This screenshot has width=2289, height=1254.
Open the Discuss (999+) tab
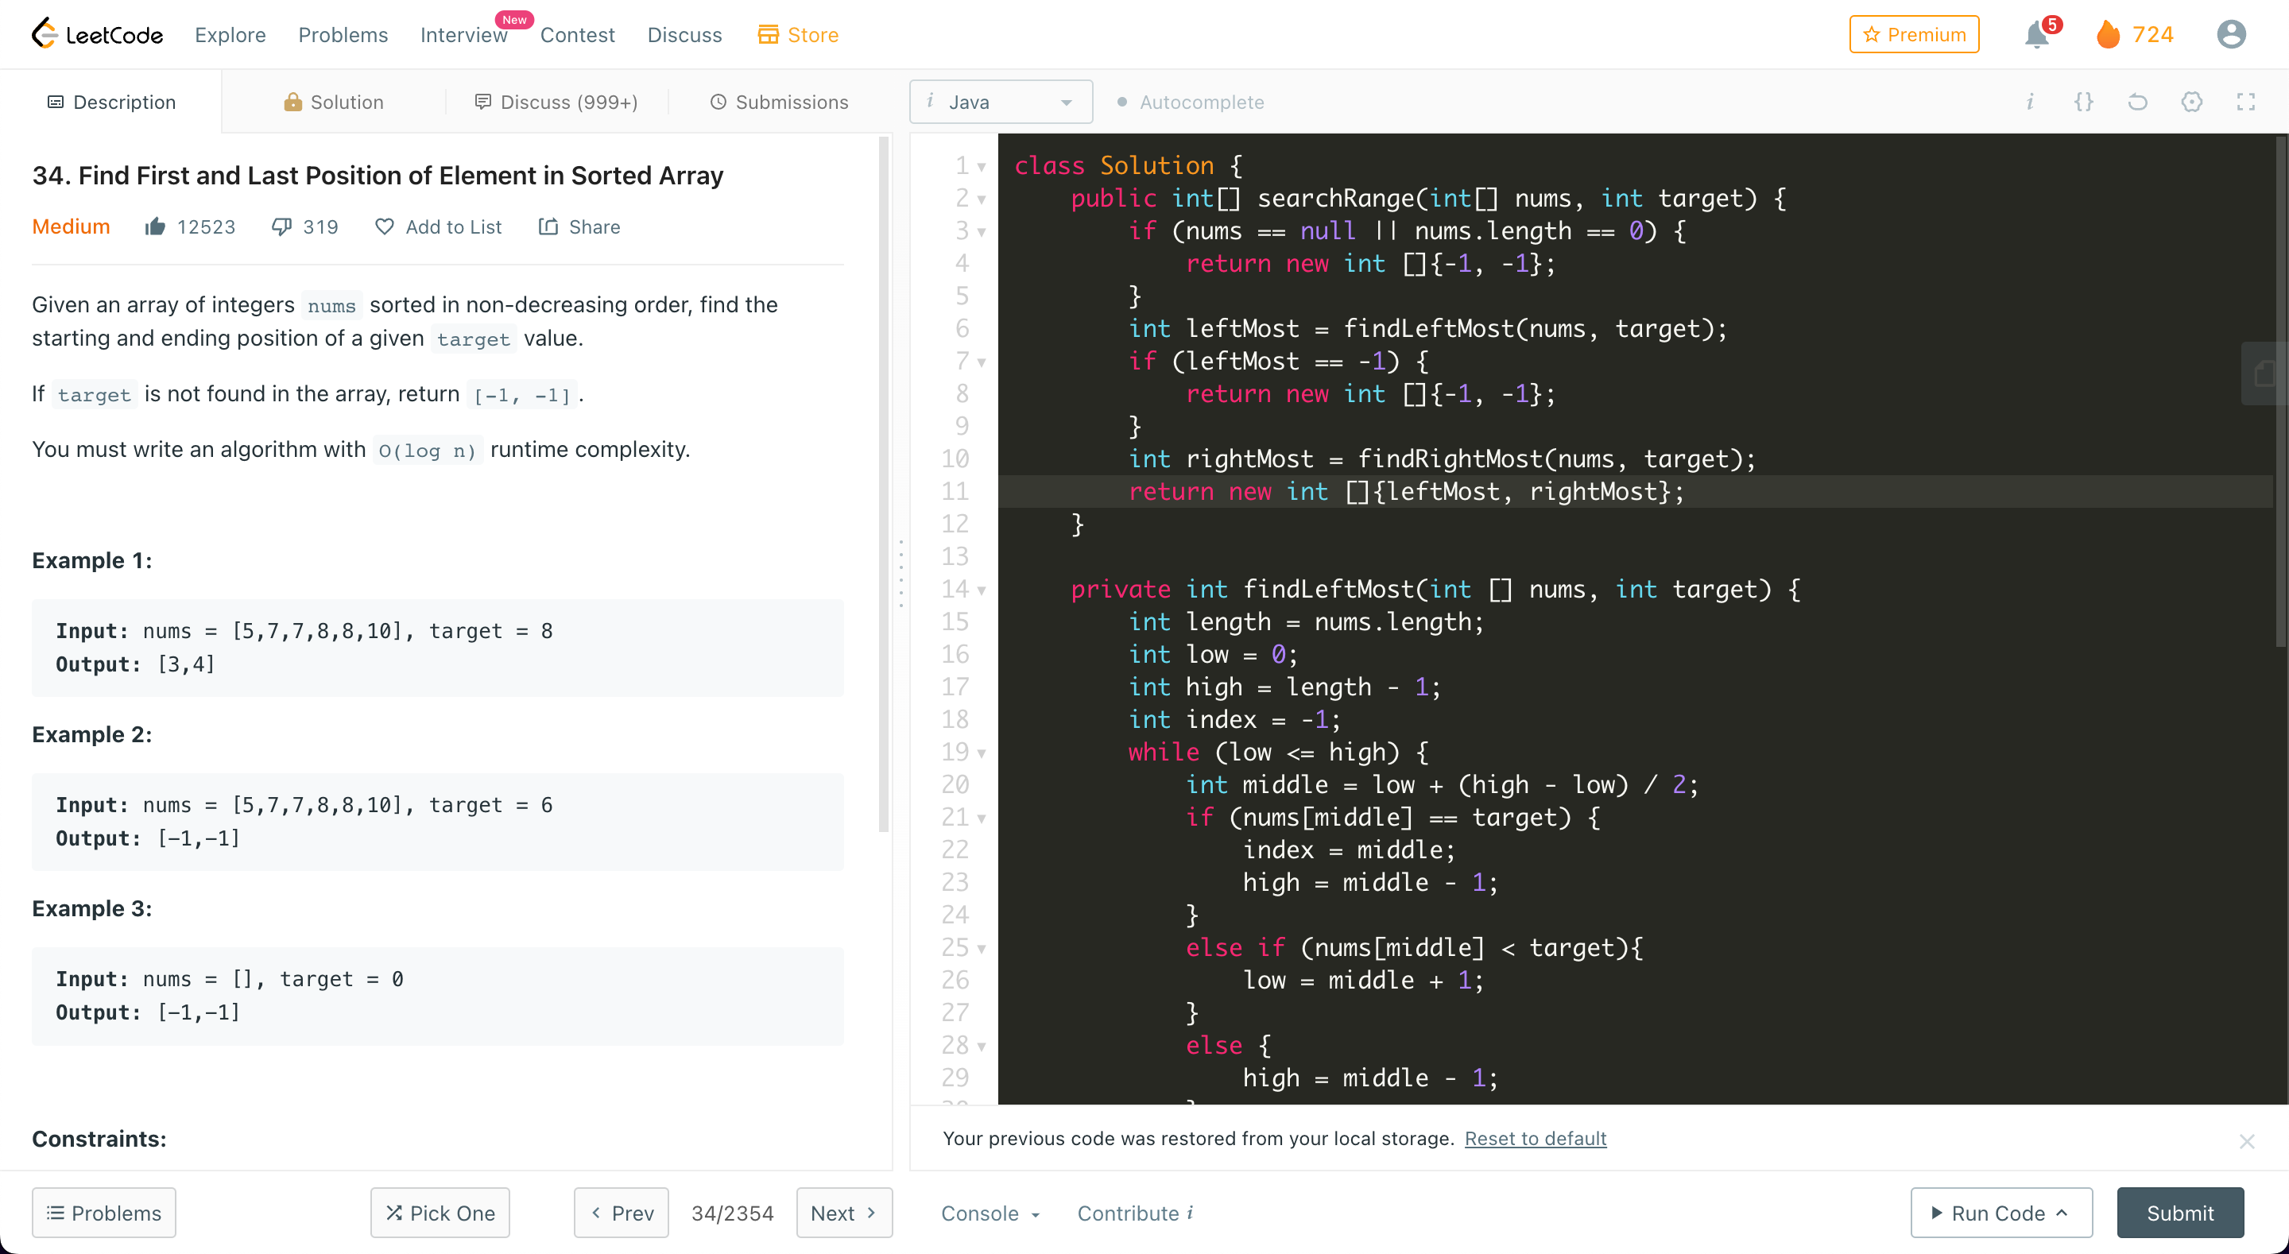pos(556,103)
